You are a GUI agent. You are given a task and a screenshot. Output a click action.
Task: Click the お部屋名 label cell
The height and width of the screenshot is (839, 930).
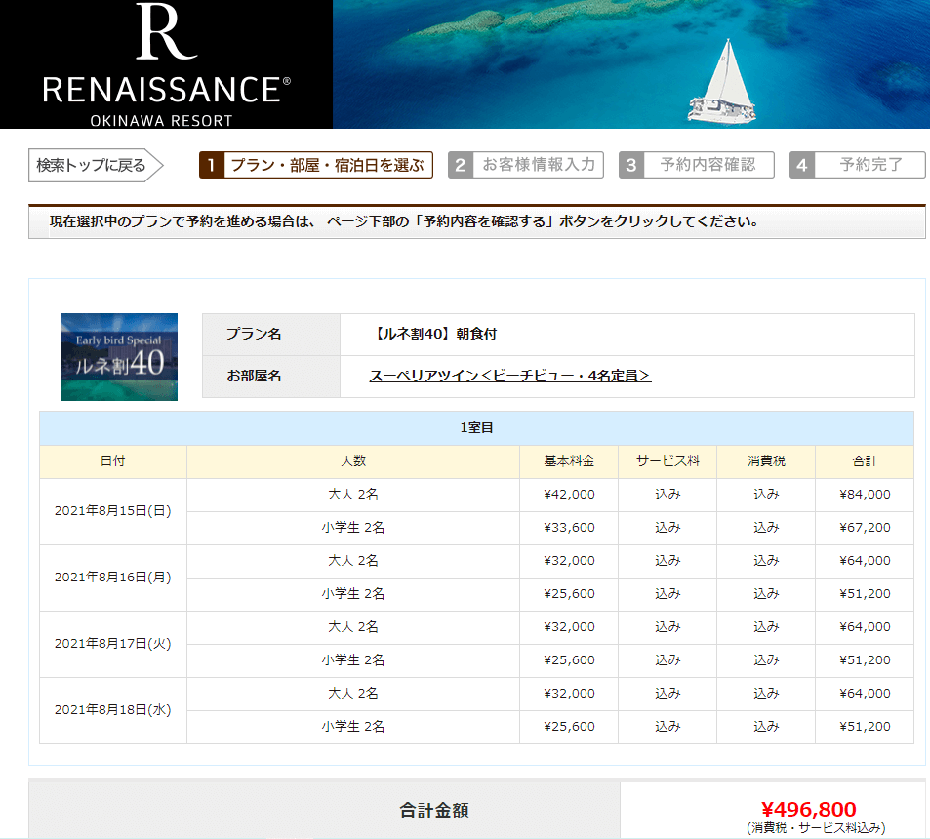tap(271, 377)
